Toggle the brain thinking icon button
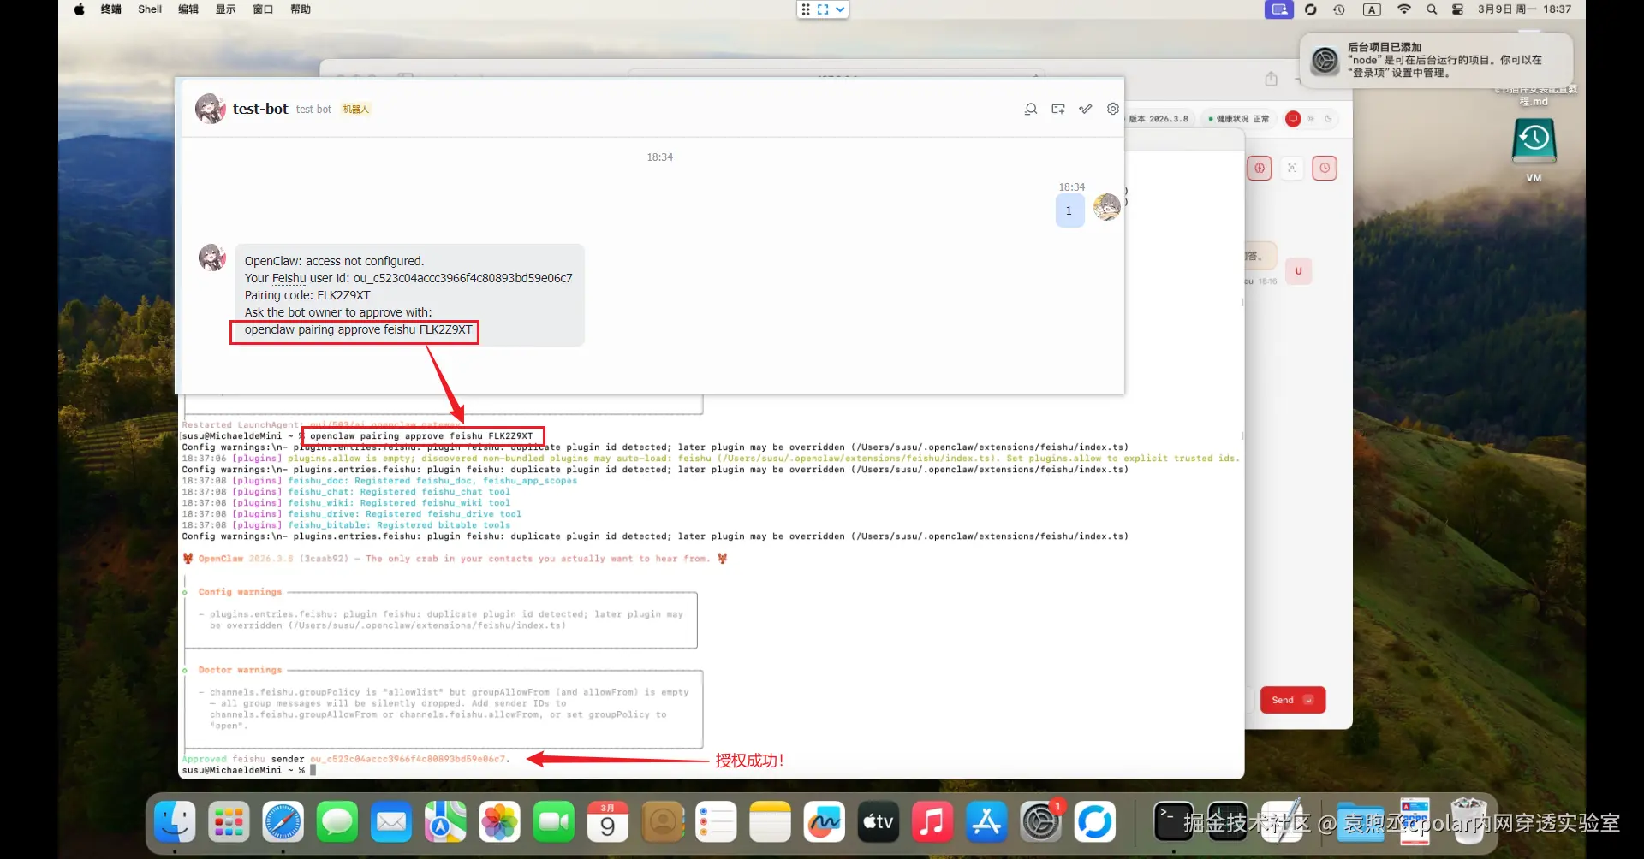 pyautogui.click(x=1260, y=169)
